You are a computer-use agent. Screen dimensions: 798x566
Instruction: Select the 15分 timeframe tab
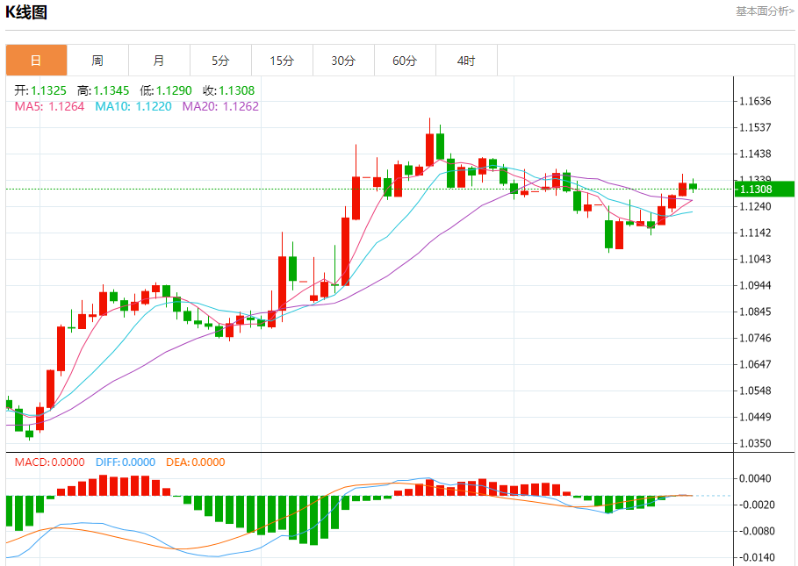[x=282, y=61]
